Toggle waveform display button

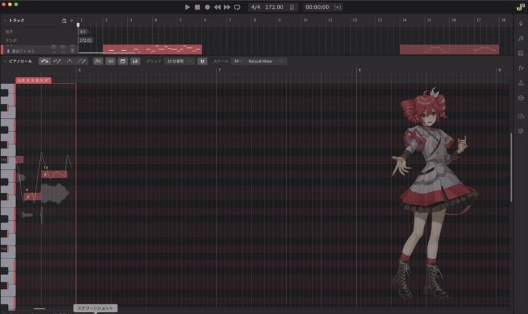pos(111,61)
